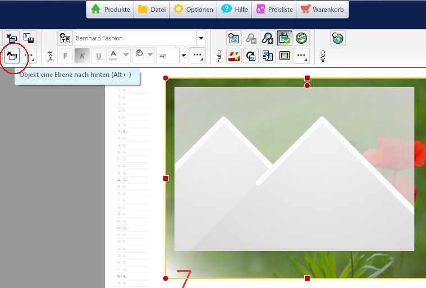This screenshot has height=288, width=426.
Task: Show more text formatting options
Action: coord(198,56)
